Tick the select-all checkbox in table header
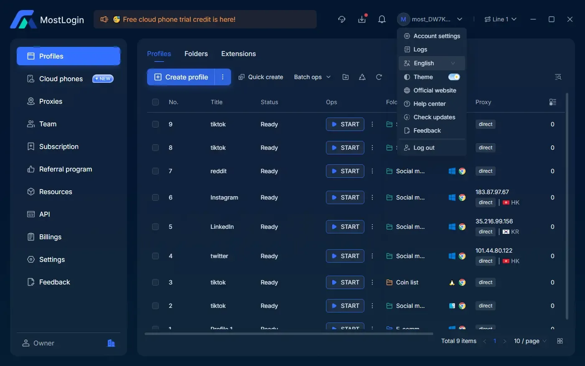Screen dimensions: 585x366 [x=155, y=102]
